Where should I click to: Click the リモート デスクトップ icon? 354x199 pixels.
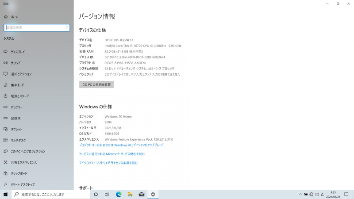[x=6, y=184]
